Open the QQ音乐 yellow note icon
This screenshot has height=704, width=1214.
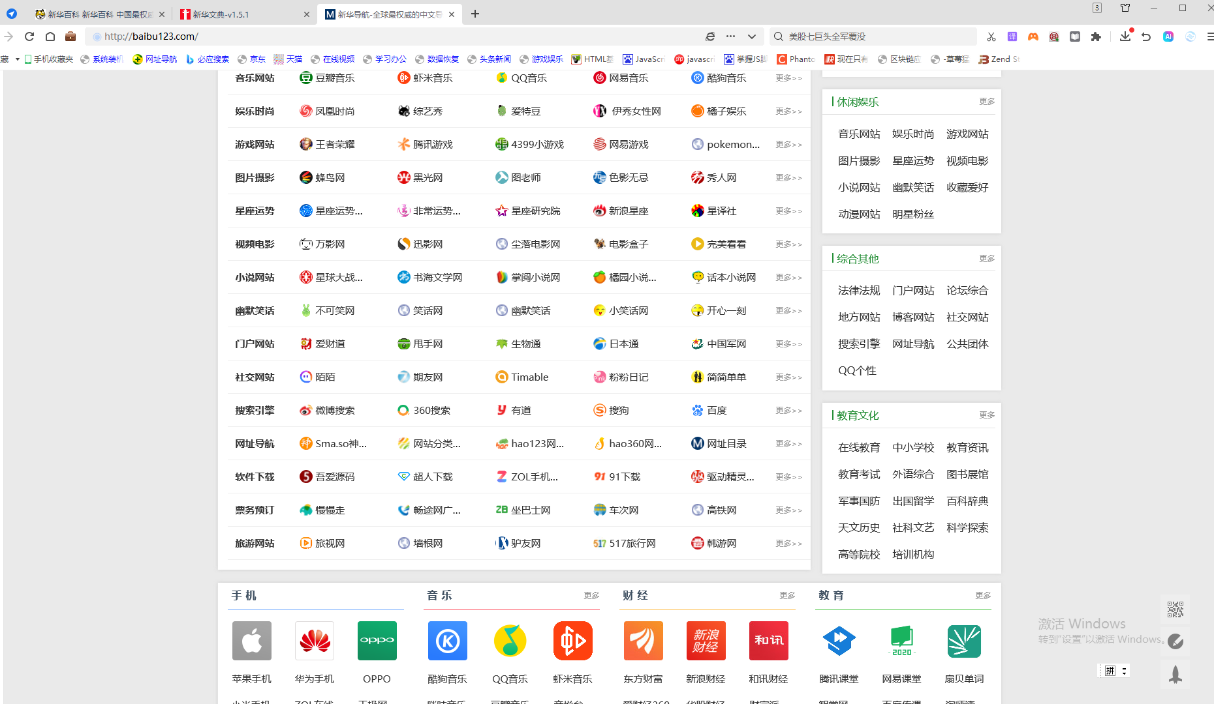[510, 641]
